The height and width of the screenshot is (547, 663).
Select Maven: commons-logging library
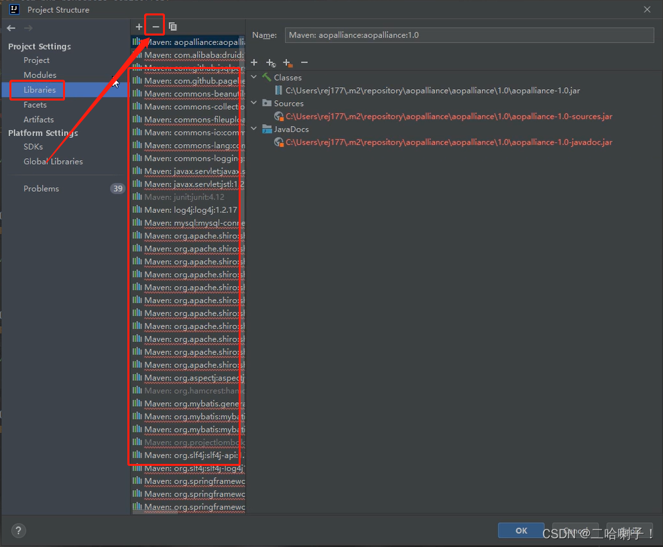coord(188,158)
